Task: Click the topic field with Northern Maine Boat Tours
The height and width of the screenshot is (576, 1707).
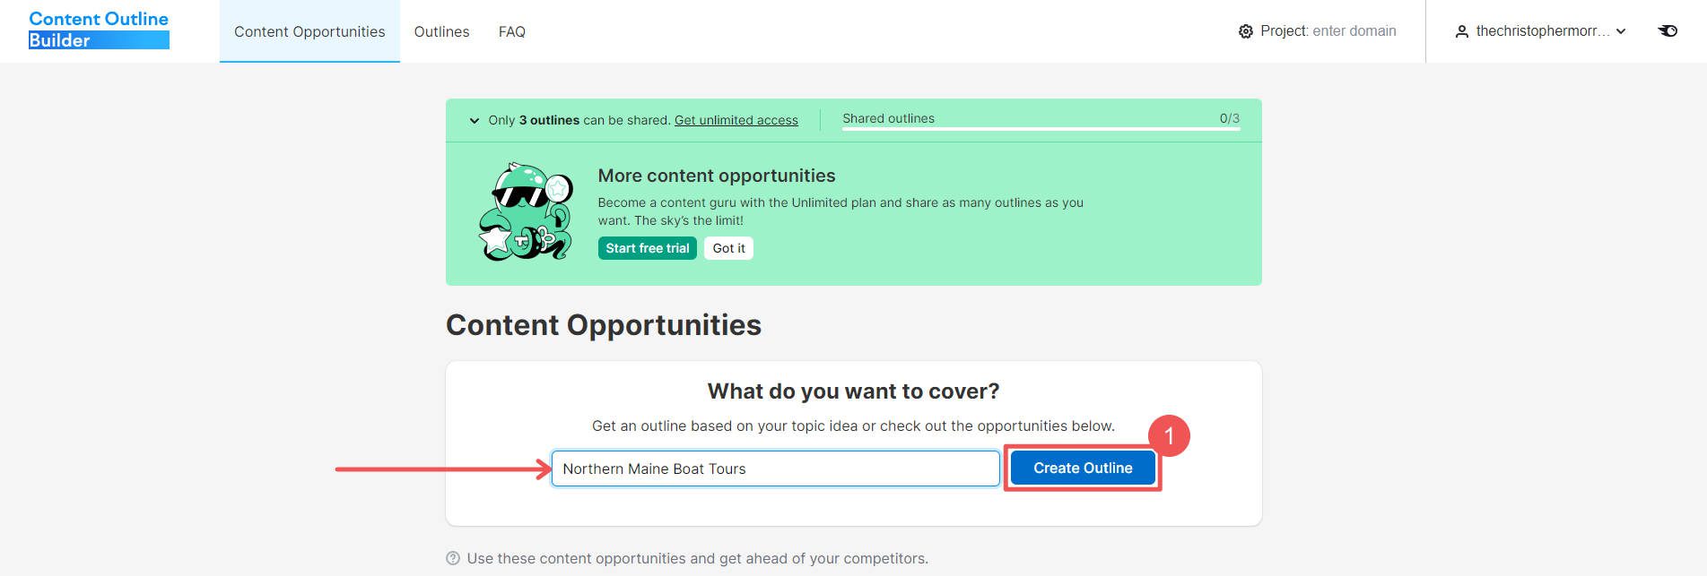Action: coord(774,468)
